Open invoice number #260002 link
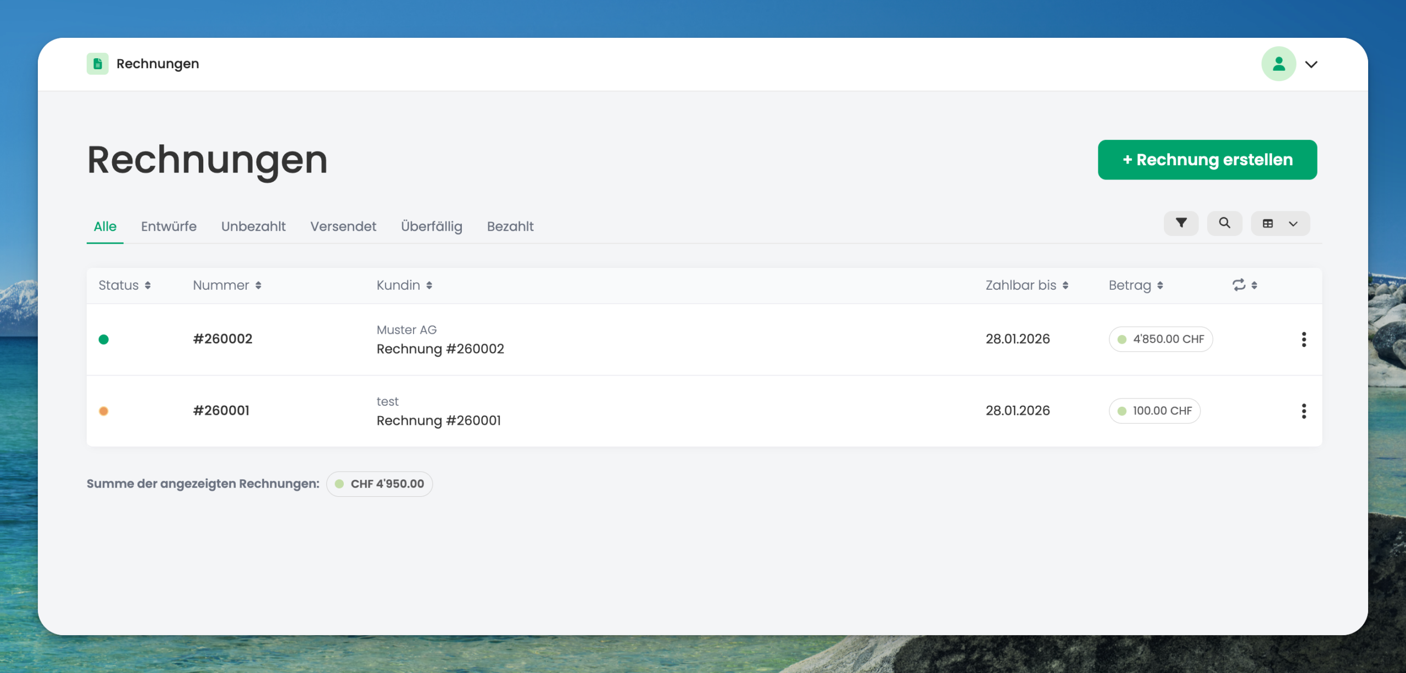The height and width of the screenshot is (673, 1406). click(222, 339)
